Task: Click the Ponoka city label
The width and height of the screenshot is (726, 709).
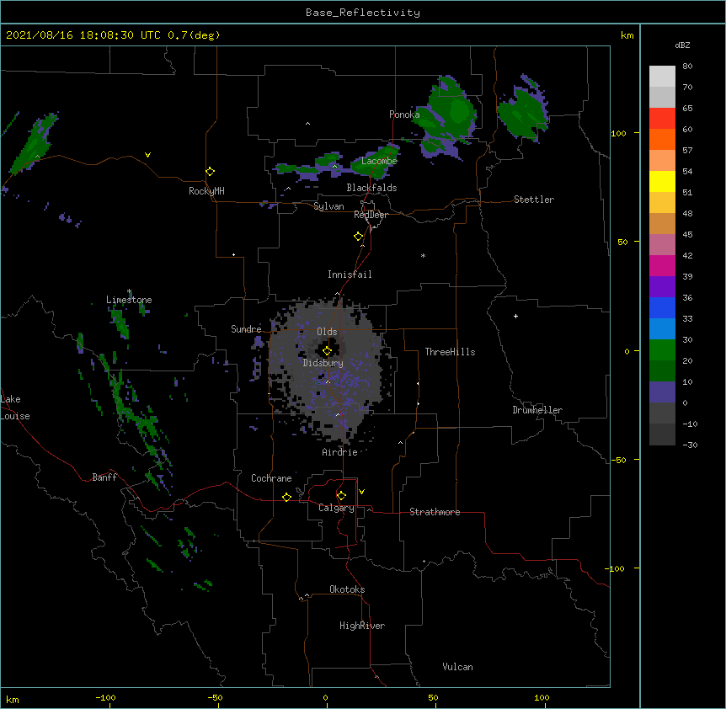Action: (404, 115)
